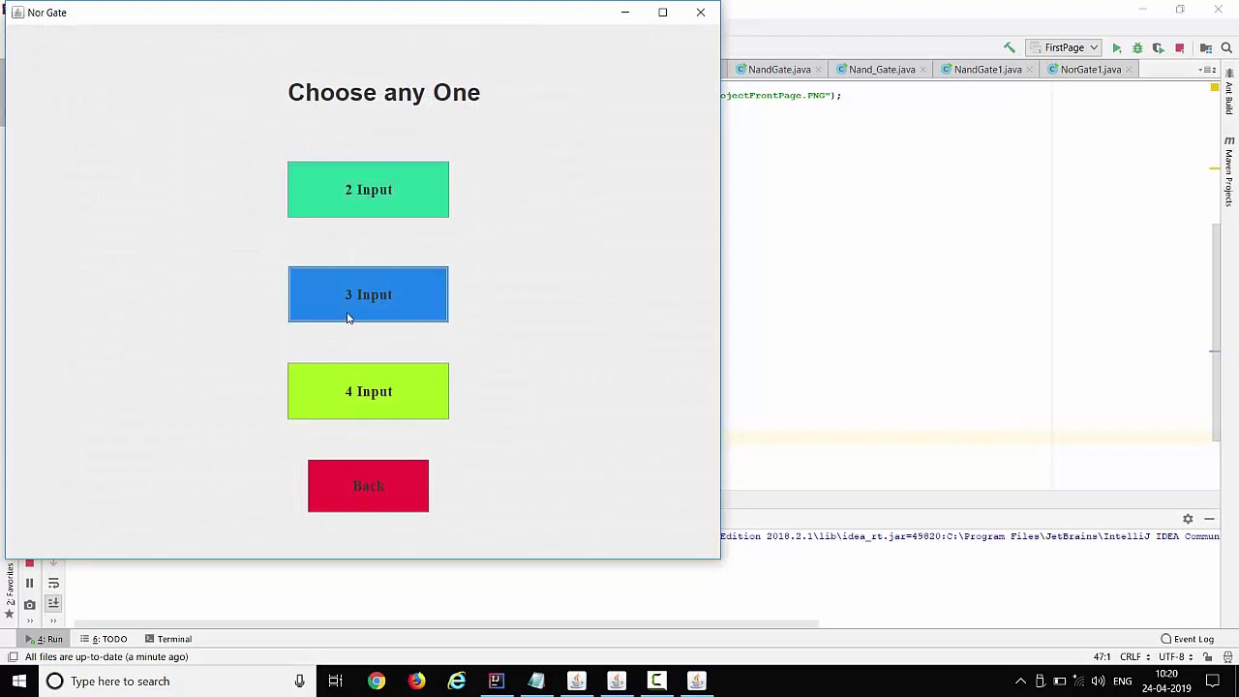
Task: Change the CRLF line separator
Action: (1133, 656)
